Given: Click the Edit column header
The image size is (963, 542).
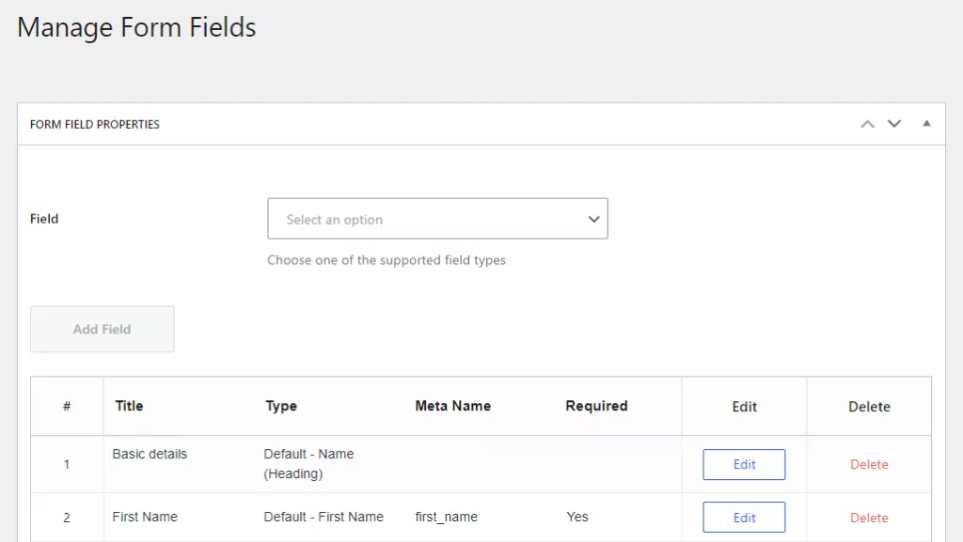Looking at the screenshot, I should pos(745,407).
